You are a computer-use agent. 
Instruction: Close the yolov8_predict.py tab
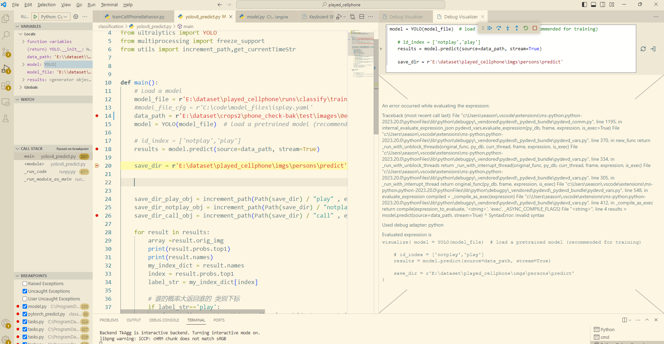(x=231, y=17)
